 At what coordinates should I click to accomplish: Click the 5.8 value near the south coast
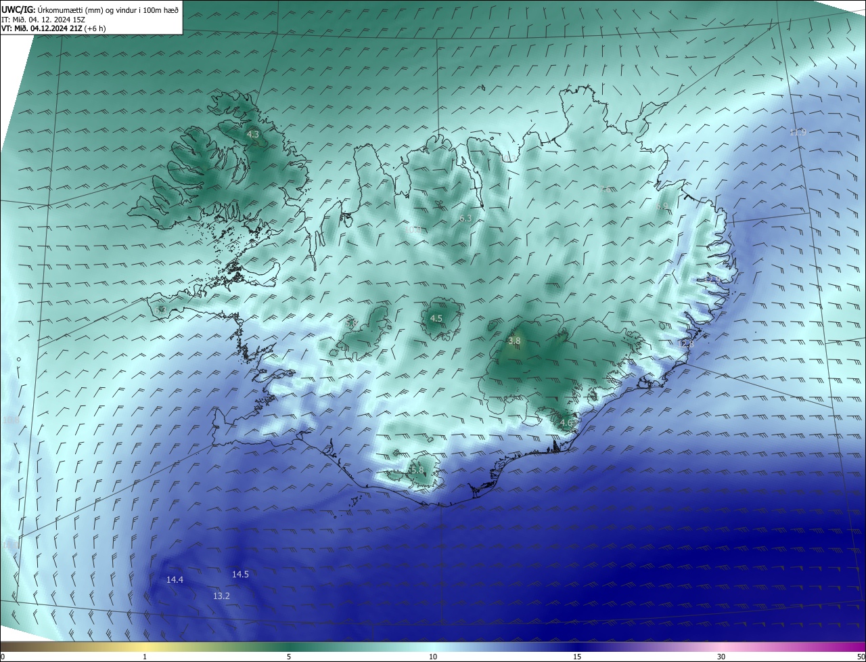(x=417, y=470)
